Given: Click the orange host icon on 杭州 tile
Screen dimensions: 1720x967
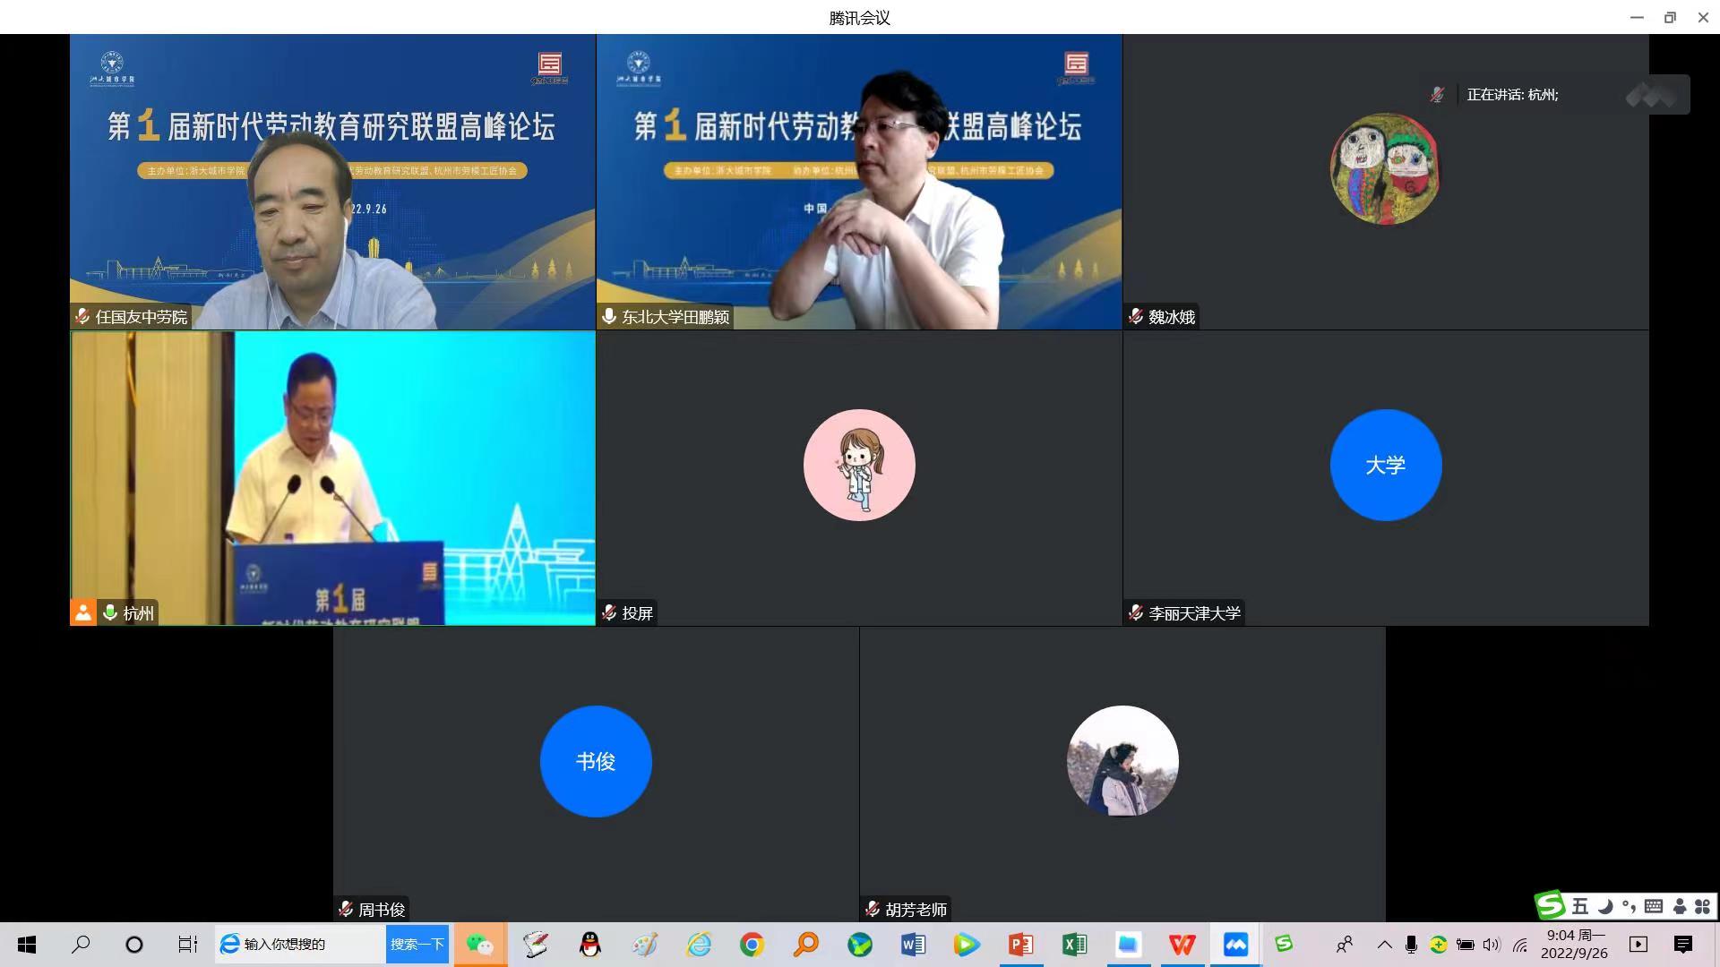Looking at the screenshot, I should (82, 612).
